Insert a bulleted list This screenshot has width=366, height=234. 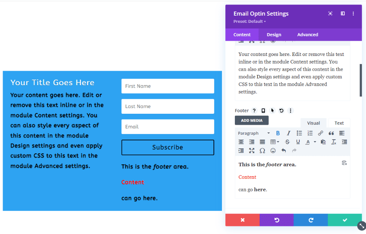pos(300,133)
